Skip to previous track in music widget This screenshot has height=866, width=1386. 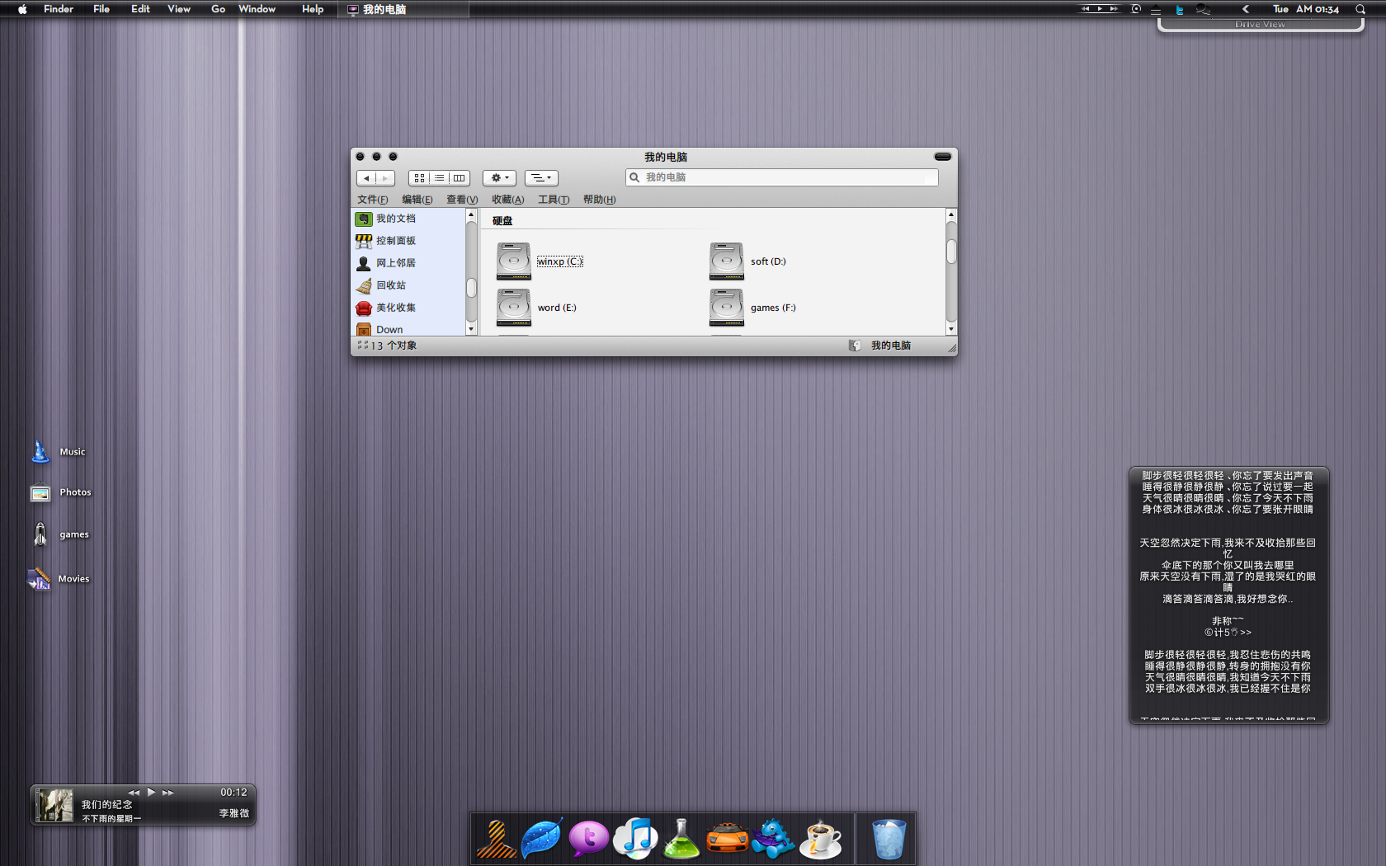click(x=134, y=793)
